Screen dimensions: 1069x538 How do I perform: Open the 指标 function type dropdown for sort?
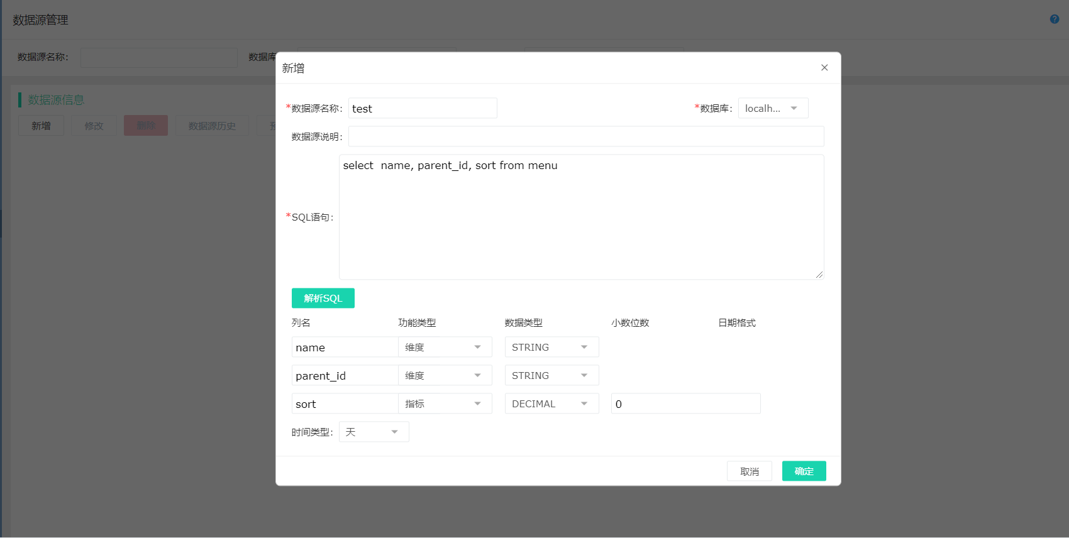tap(445, 403)
